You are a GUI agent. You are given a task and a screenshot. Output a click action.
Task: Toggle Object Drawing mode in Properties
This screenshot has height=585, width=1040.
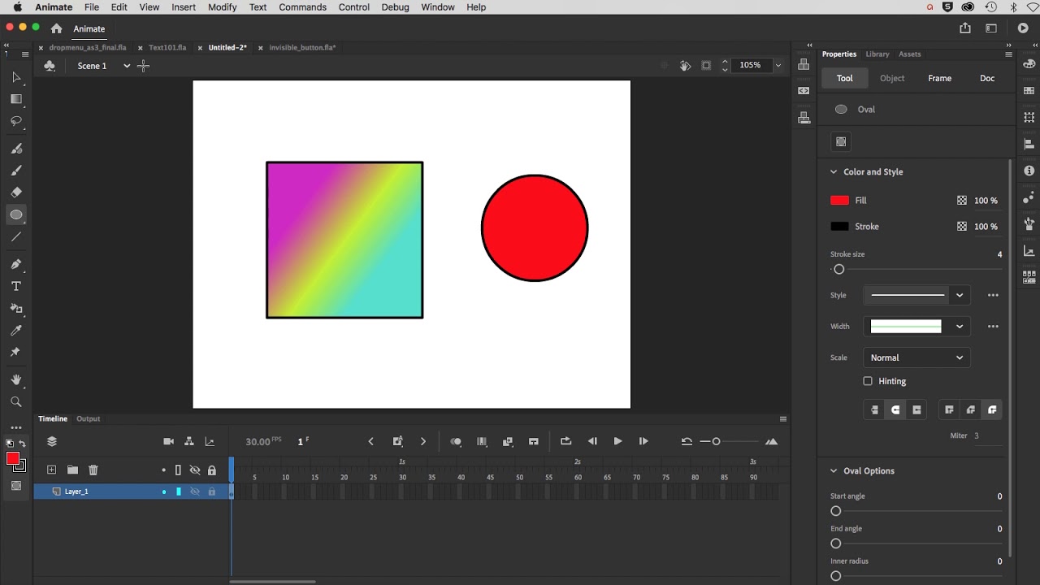(x=841, y=142)
